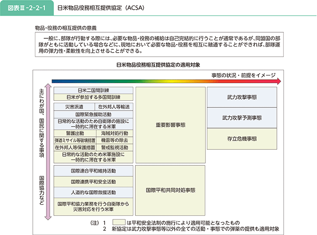Screen dimensions: 317x235
Task: Click the 人道的な国際救援活動 cell
Action: 94,192
